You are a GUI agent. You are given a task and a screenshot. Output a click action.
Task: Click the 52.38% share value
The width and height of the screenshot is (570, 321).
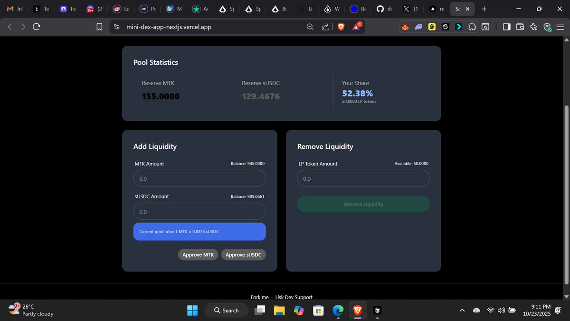pyautogui.click(x=357, y=94)
